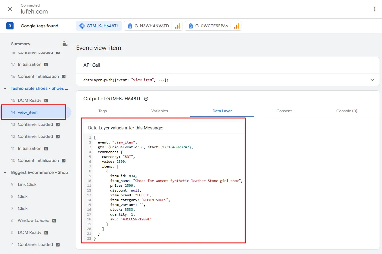Select event 13 Container Loaded
This screenshot has width=382, height=254.
[x=36, y=124]
